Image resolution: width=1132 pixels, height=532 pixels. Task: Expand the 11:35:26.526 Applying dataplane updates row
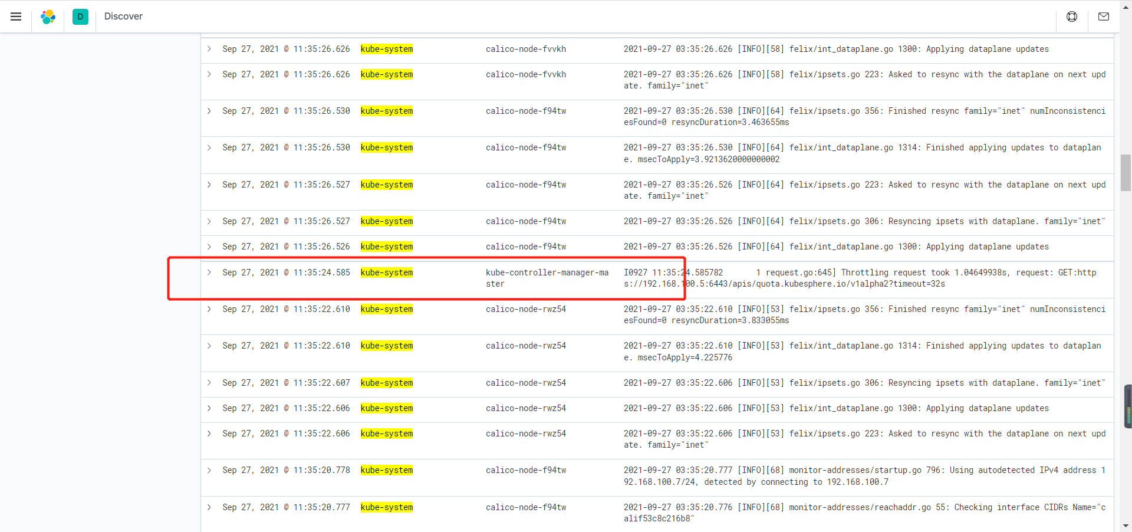(x=209, y=247)
